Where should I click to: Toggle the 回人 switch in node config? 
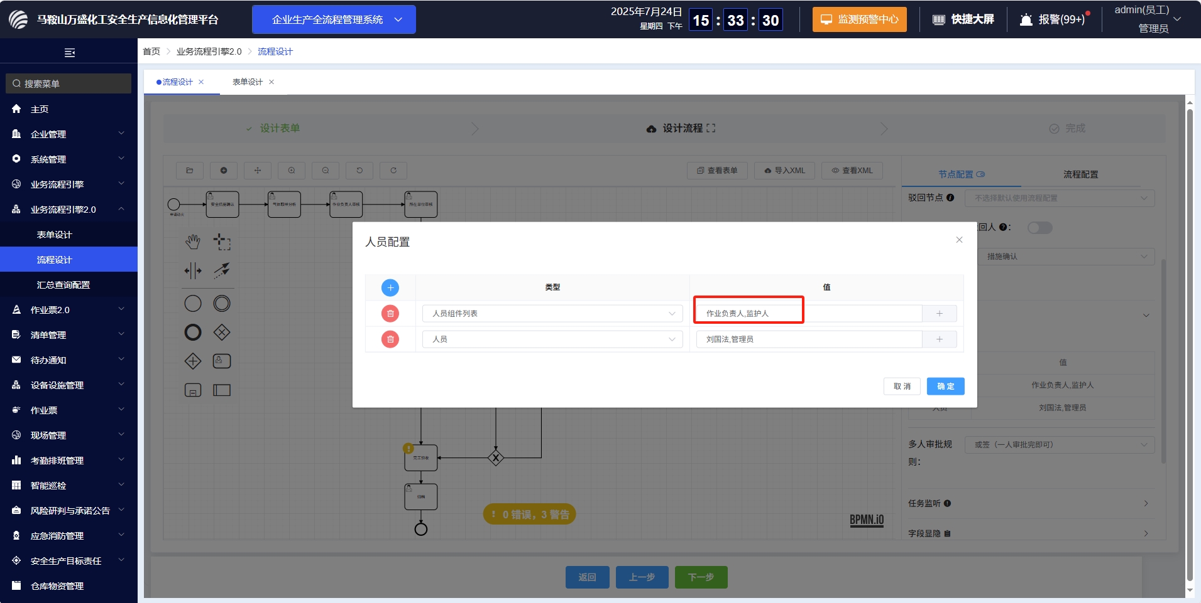(1039, 228)
